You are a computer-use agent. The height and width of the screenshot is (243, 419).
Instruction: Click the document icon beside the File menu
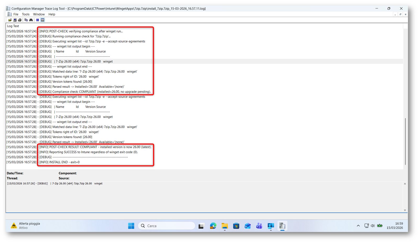tap(9, 14)
